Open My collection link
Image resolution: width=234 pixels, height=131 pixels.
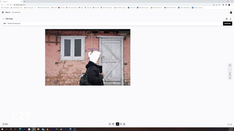point(16,12)
